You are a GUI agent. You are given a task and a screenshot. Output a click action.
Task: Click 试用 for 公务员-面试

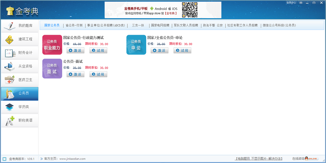pyautogui.click(x=98, y=74)
